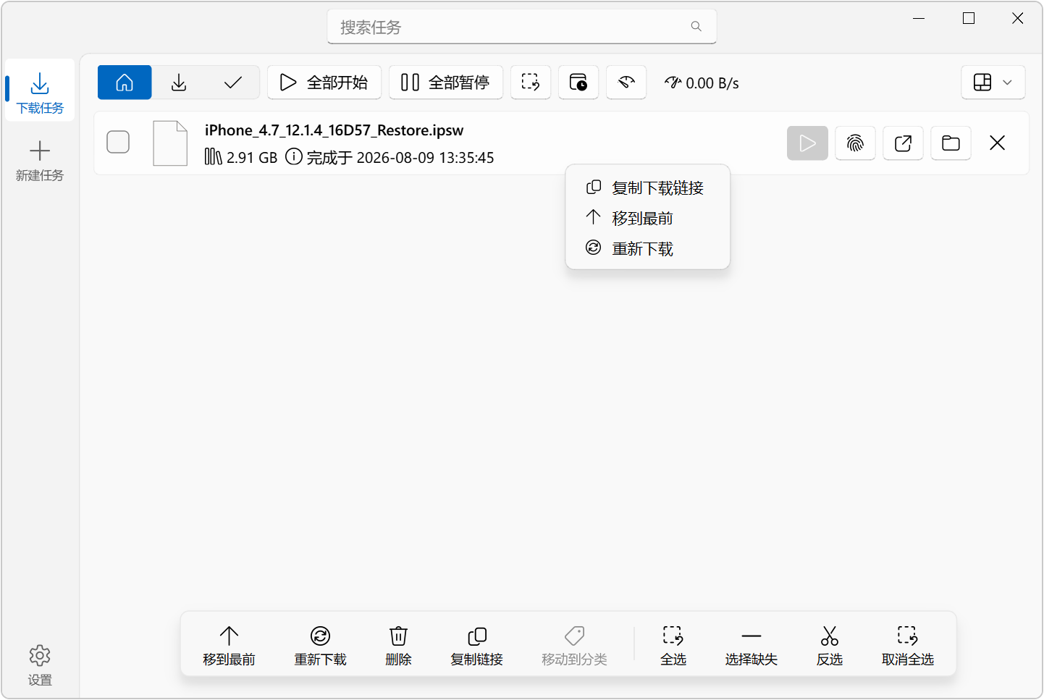The image size is (1044, 700).
Task: Tick the checkbox for iPhone_4.7 ipsw task
Action: pyautogui.click(x=118, y=142)
